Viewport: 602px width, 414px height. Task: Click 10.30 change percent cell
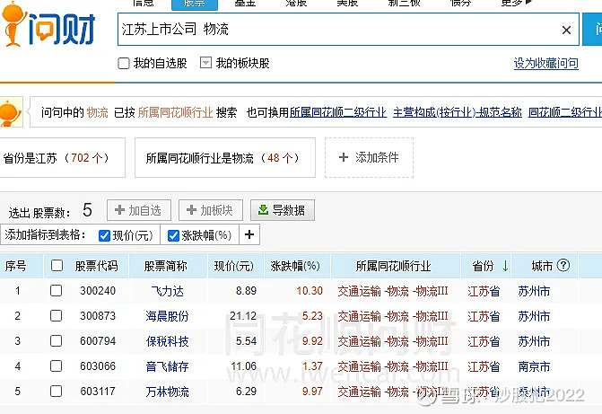click(310, 291)
